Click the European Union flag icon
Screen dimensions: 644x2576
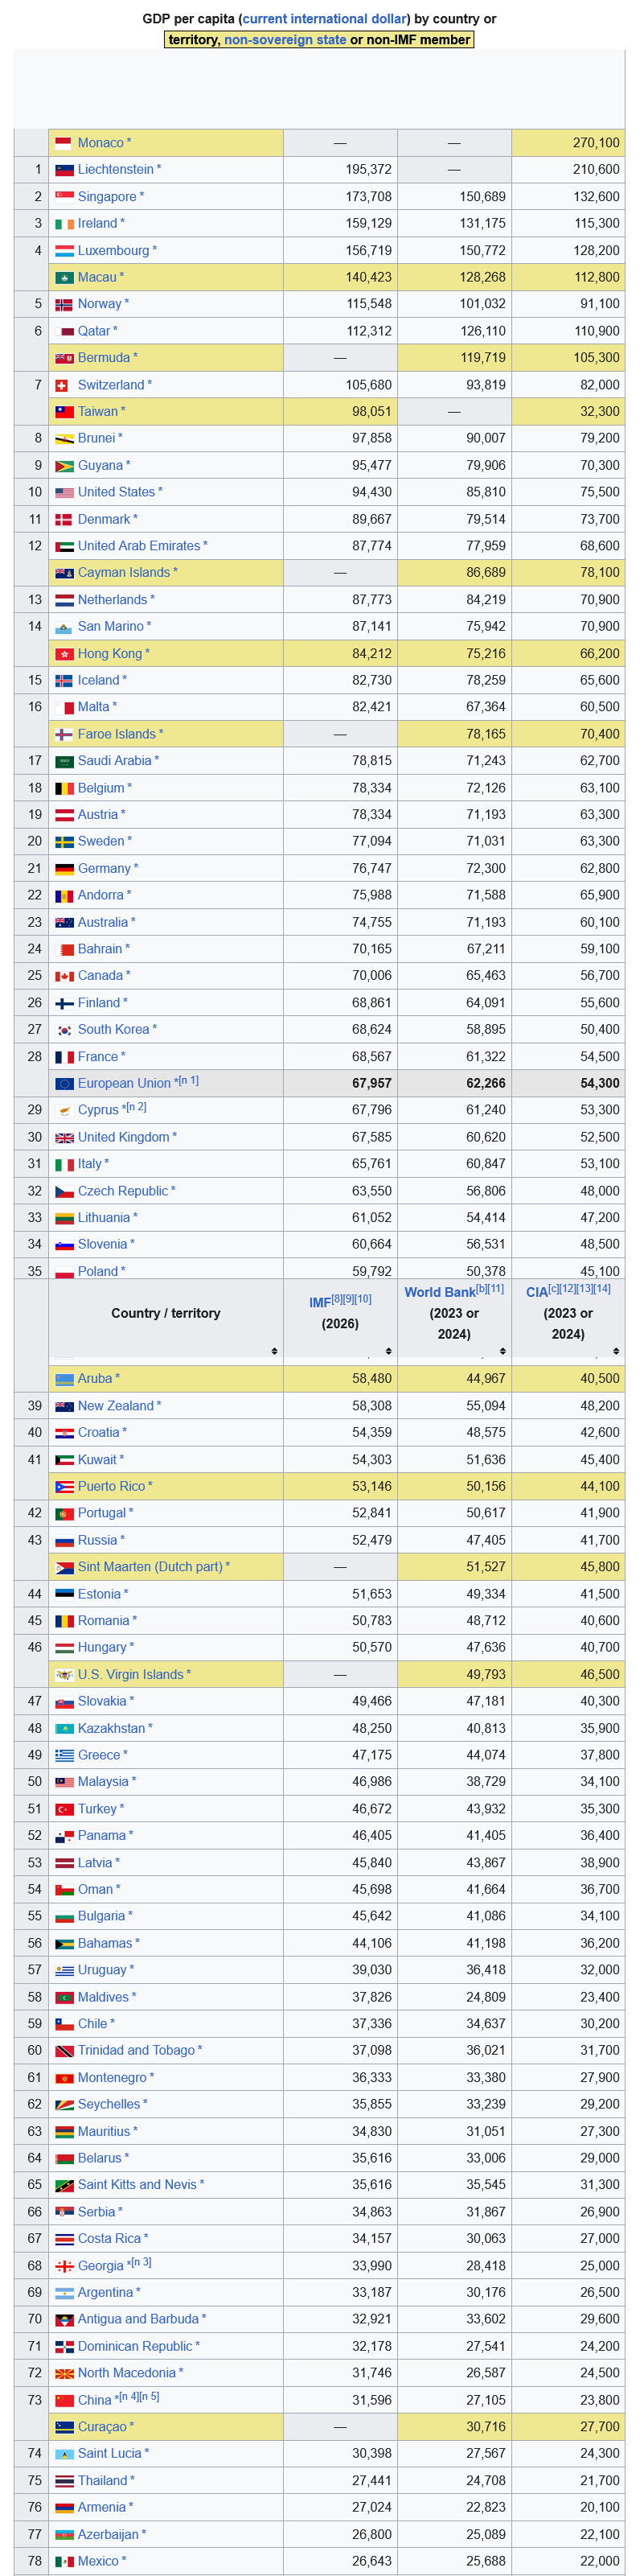coord(64,1084)
